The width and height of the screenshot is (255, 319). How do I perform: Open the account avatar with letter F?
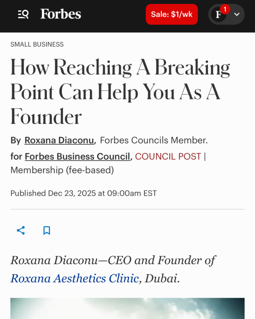[219, 15]
